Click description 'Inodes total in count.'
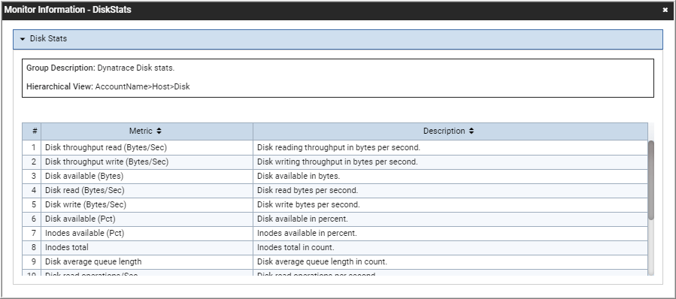This screenshot has height=299, width=676. click(x=296, y=247)
